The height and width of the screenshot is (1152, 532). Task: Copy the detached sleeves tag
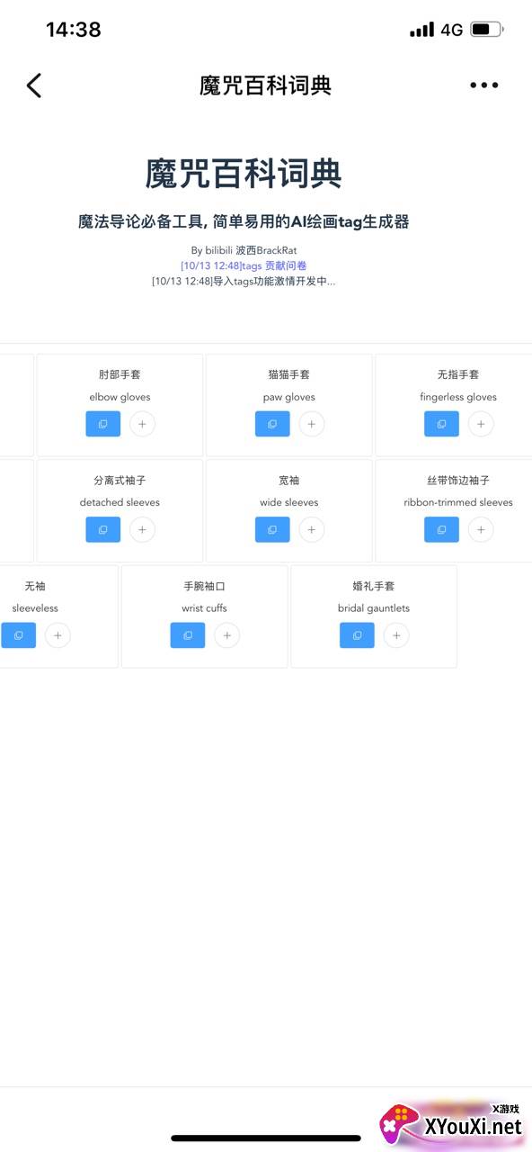point(103,529)
